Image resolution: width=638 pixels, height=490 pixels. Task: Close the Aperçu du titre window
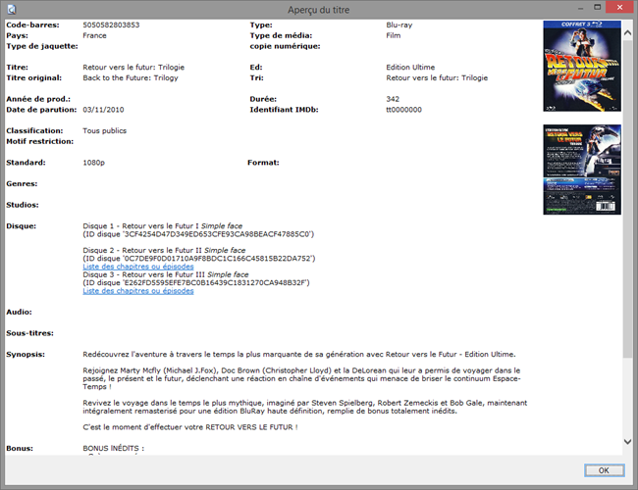click(x=619, y=7)
